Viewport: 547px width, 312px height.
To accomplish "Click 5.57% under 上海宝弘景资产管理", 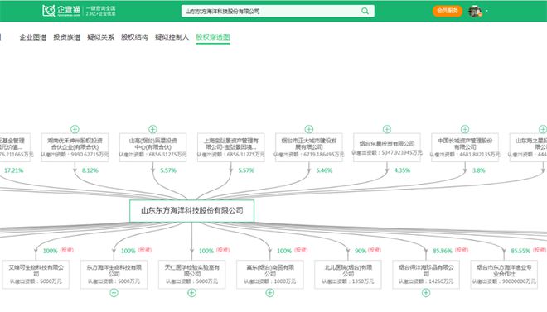I will click(x=246, y=170).
